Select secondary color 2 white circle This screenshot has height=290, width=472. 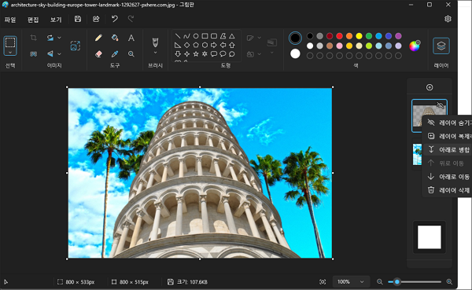[x=295, y=54]
